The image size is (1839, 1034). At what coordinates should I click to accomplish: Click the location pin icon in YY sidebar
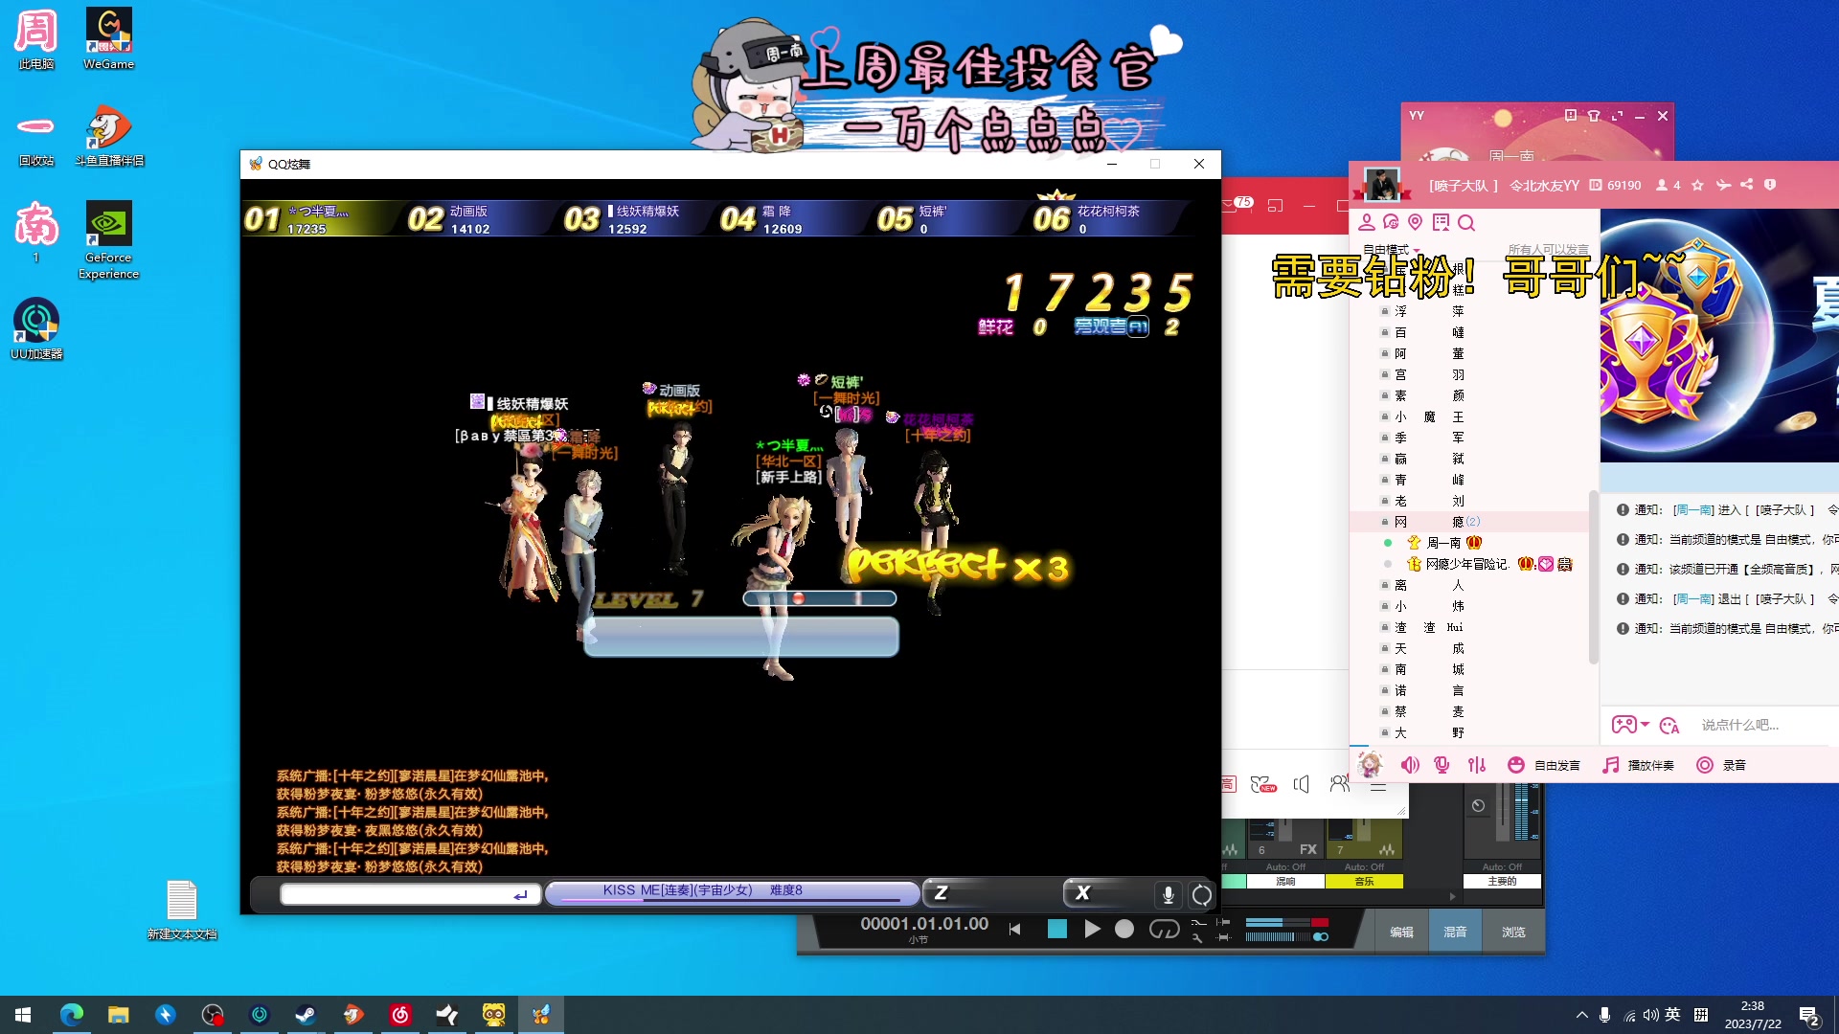click(1416, 223)
